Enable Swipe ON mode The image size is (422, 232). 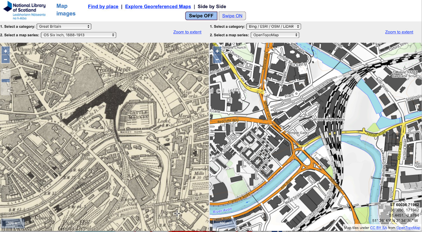point(232,16)
